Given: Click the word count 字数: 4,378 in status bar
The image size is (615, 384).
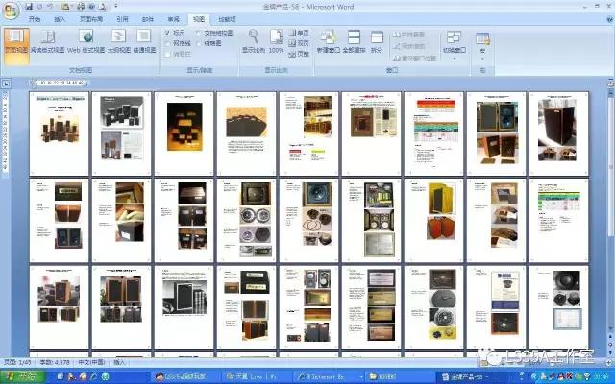Looking at the screenshot, I should coord(55,362).
